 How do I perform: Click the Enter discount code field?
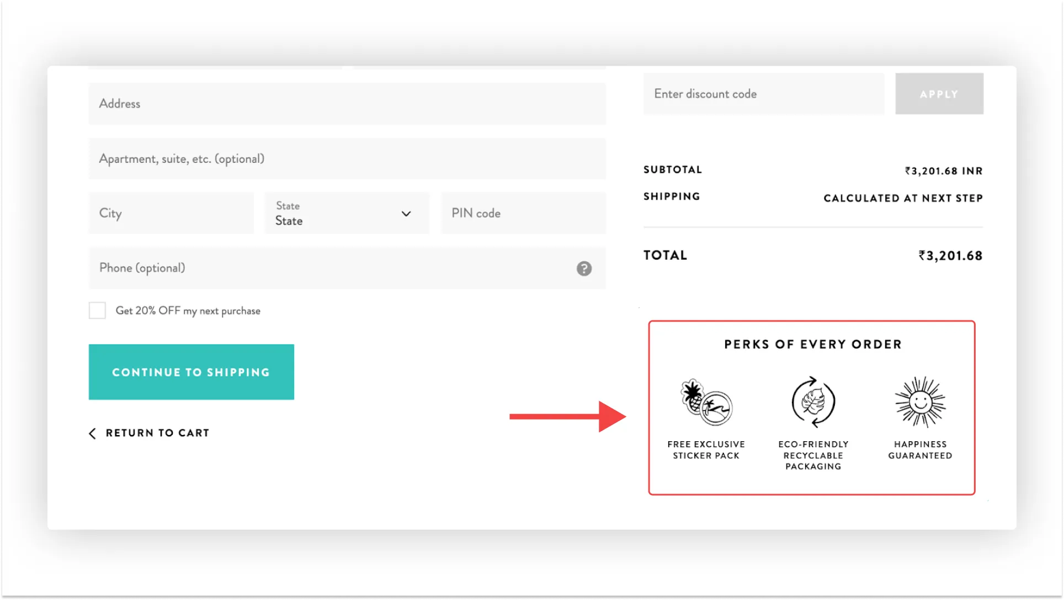pyautogui.click(x=763, y=94)
